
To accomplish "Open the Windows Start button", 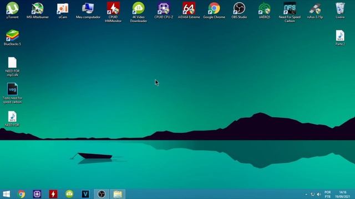I will point(6,194).
